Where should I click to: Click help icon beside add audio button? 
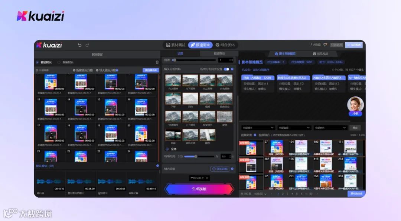coord(232,169)
